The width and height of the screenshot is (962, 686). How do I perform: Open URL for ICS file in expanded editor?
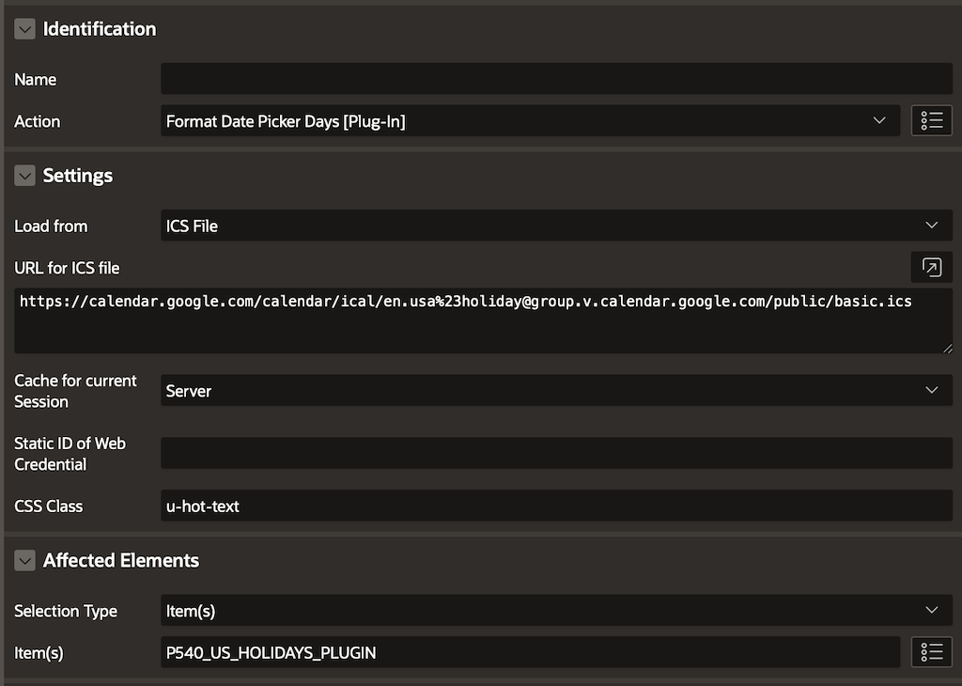[931, 268]
